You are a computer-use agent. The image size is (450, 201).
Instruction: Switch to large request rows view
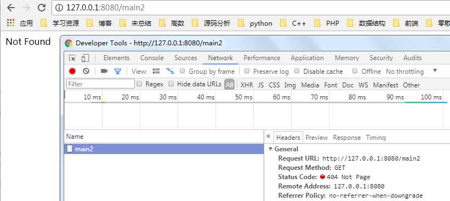[156, 71]
